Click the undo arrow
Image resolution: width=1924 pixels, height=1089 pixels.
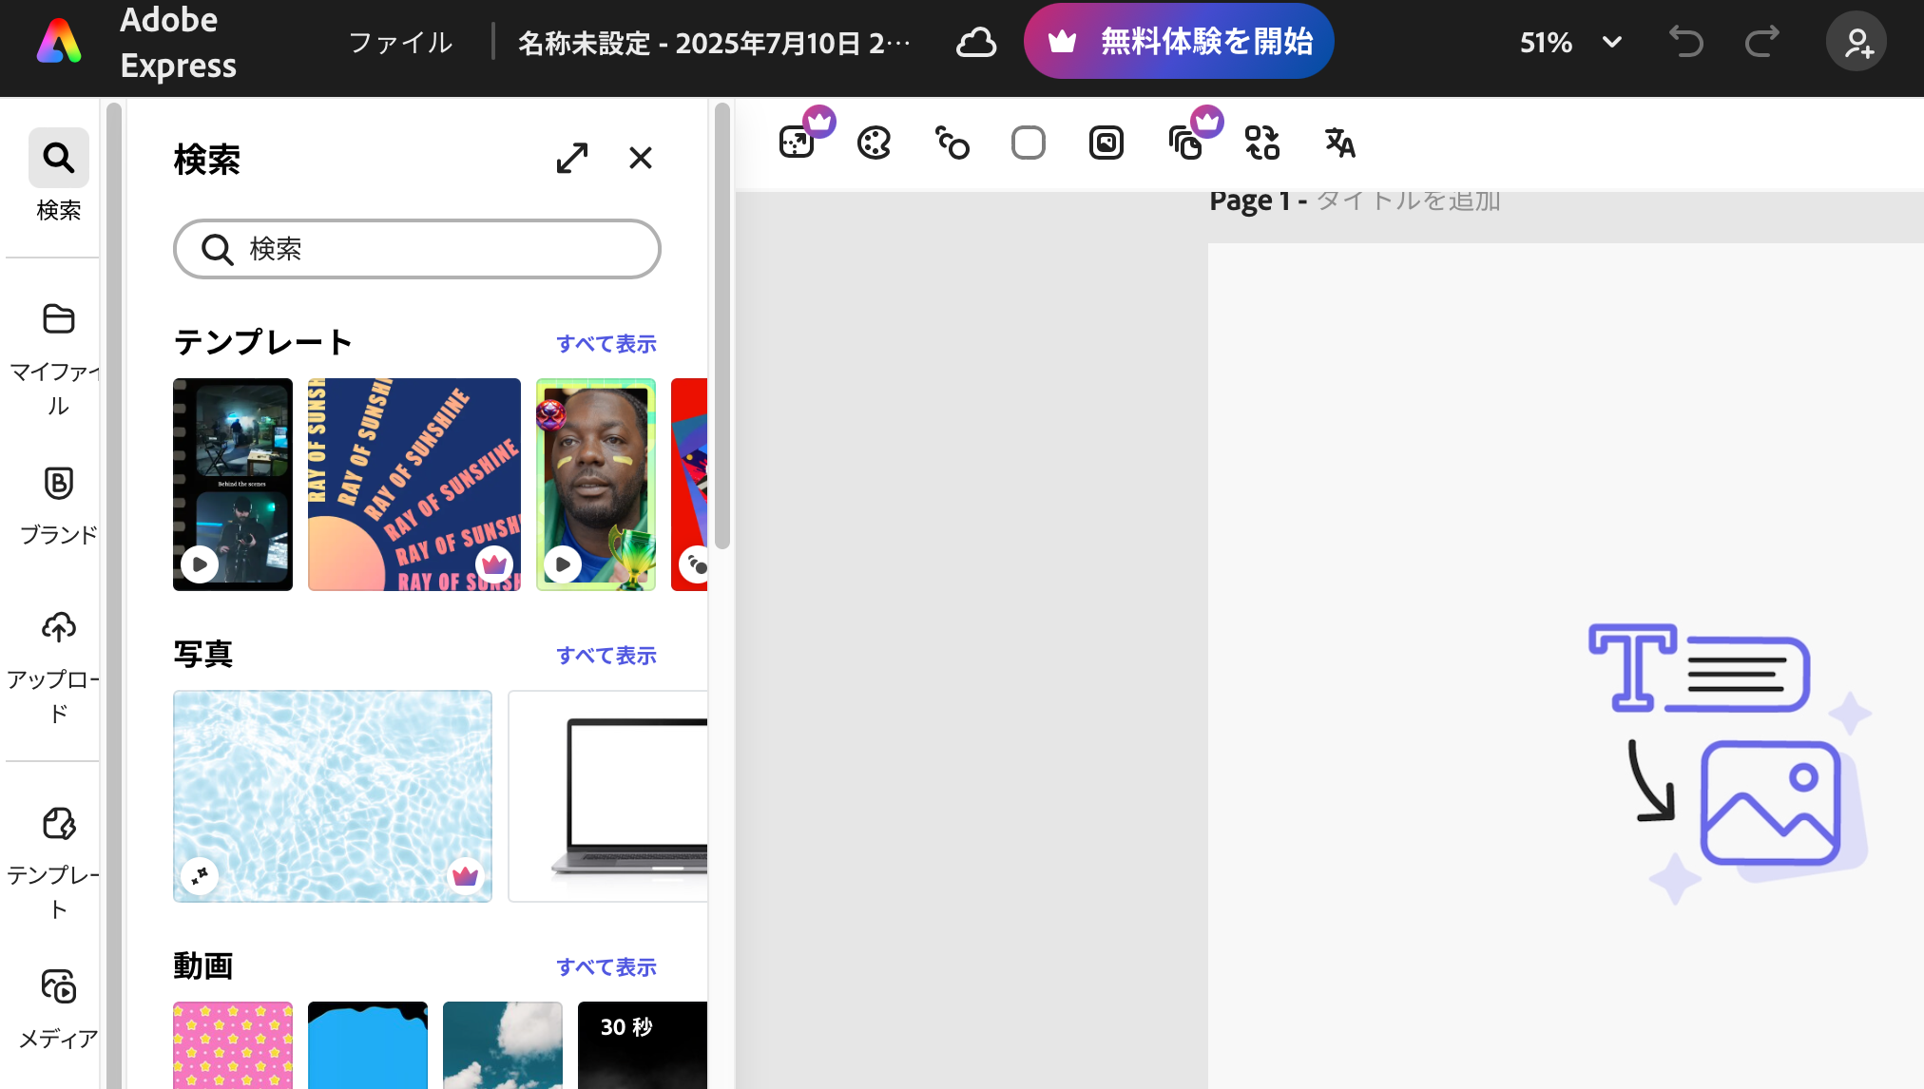click(1685, 43)
